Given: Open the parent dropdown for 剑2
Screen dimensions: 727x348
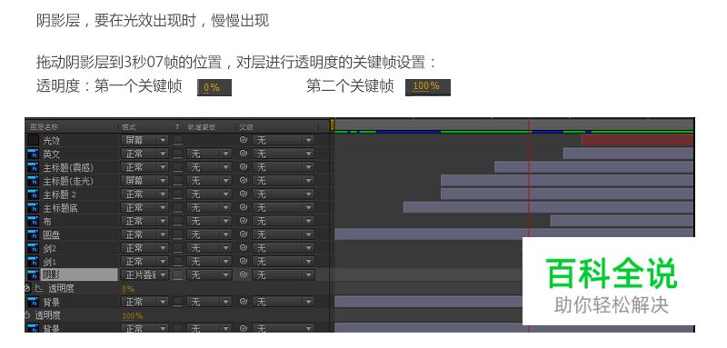Looking at the screenshot, I should click(x=284, y=247).
